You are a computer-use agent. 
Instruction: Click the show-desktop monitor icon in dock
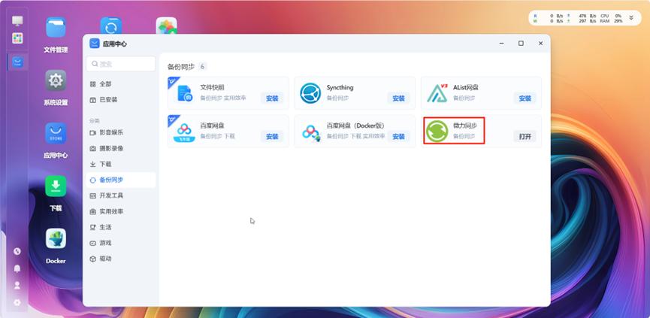click(17, 20)
